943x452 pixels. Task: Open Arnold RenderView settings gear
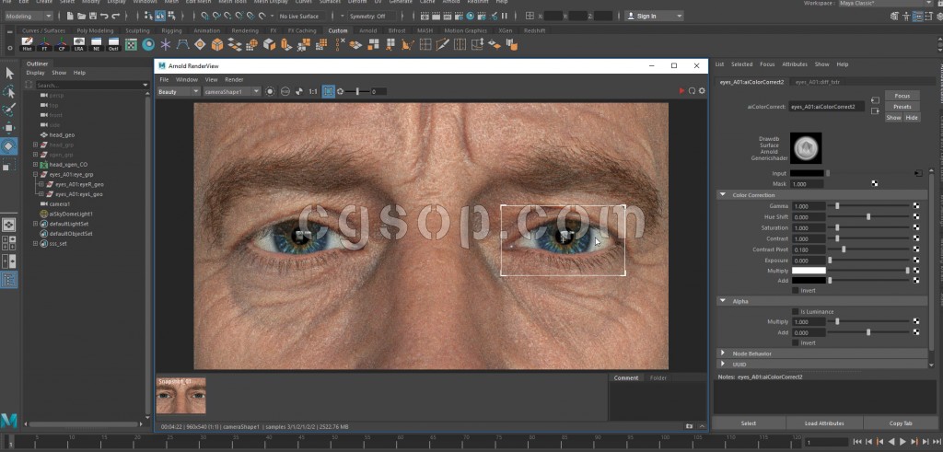[702, 91]
